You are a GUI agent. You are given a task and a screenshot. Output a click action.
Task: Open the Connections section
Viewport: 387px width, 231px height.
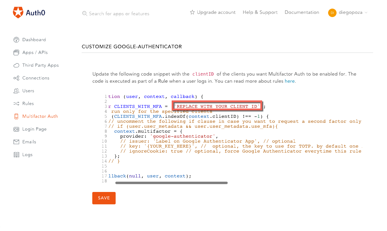point(36,78)
